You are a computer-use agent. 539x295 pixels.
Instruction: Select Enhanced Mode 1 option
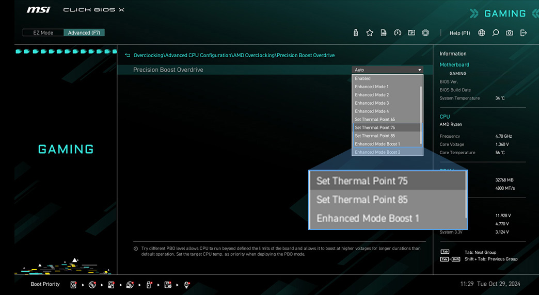pos(386,87)
